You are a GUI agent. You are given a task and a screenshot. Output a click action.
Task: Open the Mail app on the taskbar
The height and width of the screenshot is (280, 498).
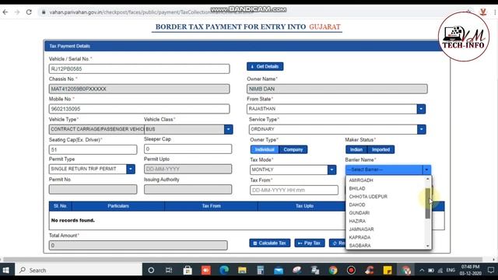tap(279, 270)
